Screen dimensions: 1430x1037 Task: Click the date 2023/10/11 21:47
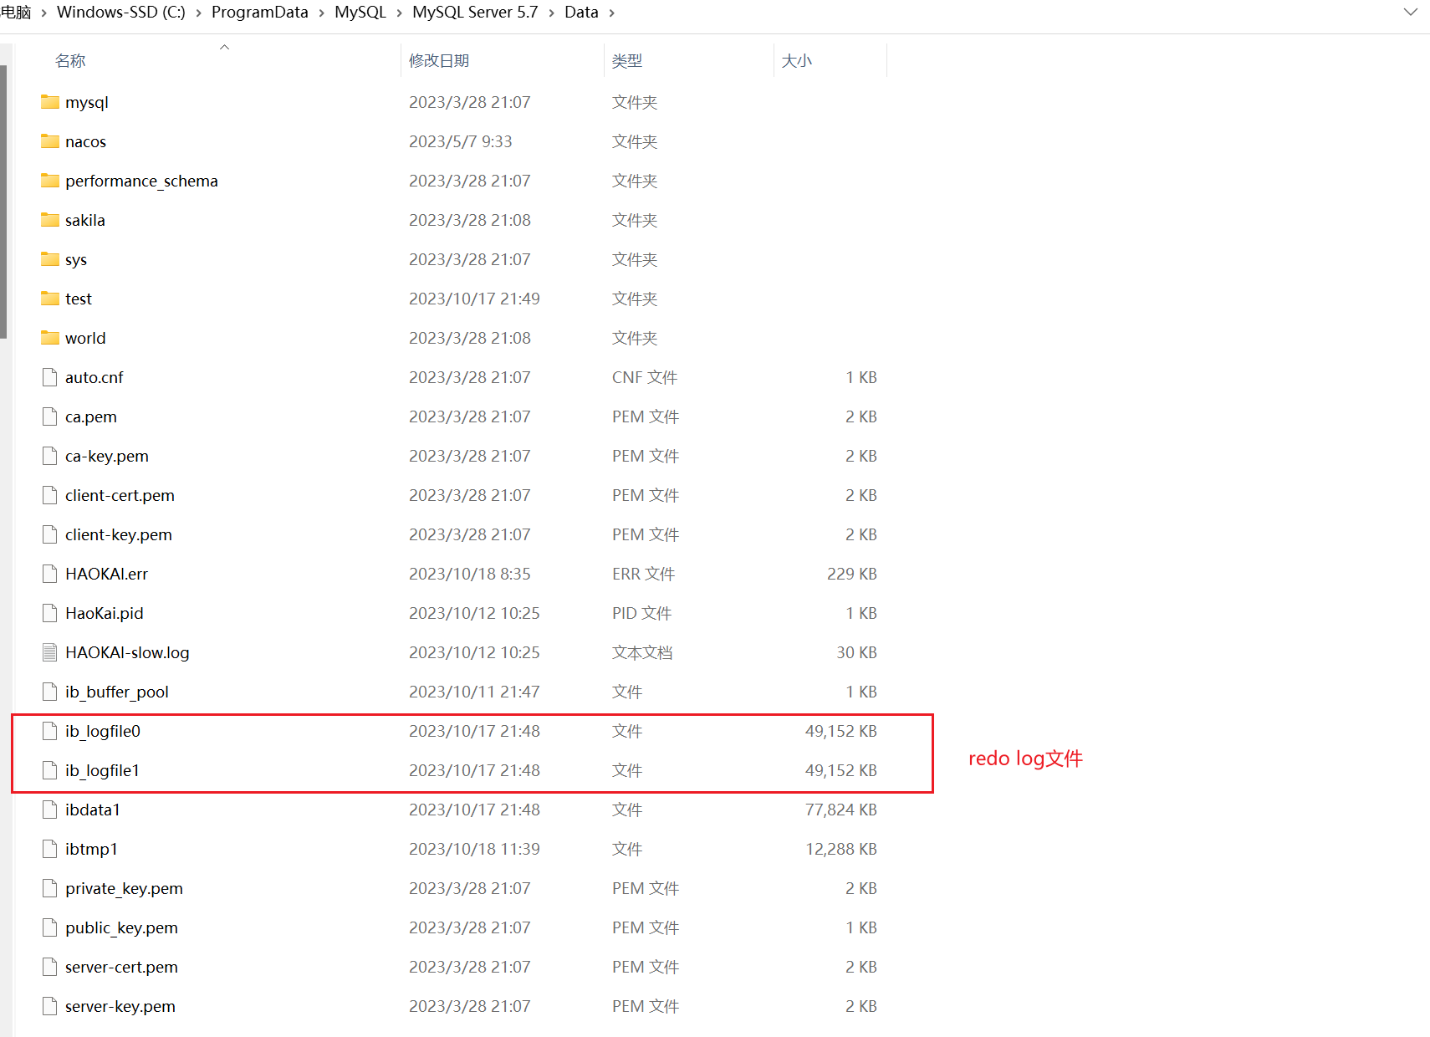pyautogui.click(x=474, y=692)
